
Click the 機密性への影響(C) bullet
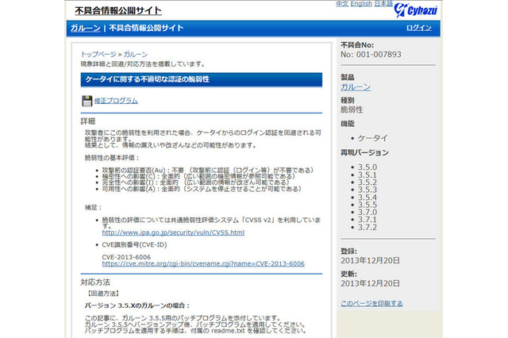click(x=198, y=176)
